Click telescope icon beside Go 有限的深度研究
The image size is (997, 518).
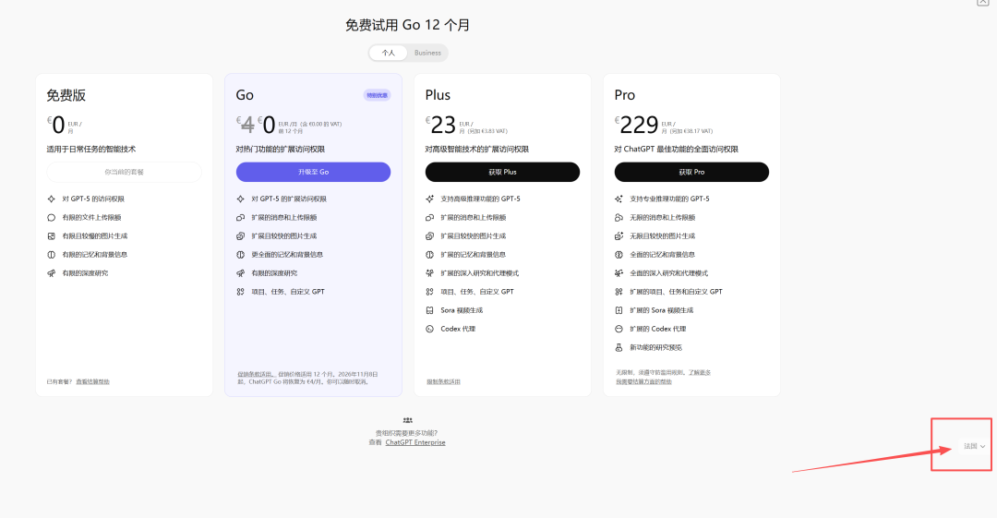click(x=240, y=273)
